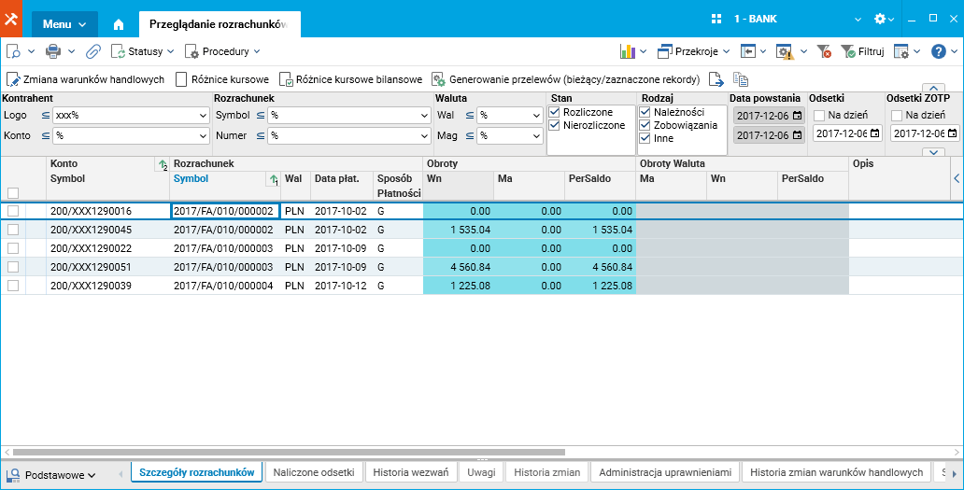Click Procedury toolbar button
964x490 pixels.
222,51
